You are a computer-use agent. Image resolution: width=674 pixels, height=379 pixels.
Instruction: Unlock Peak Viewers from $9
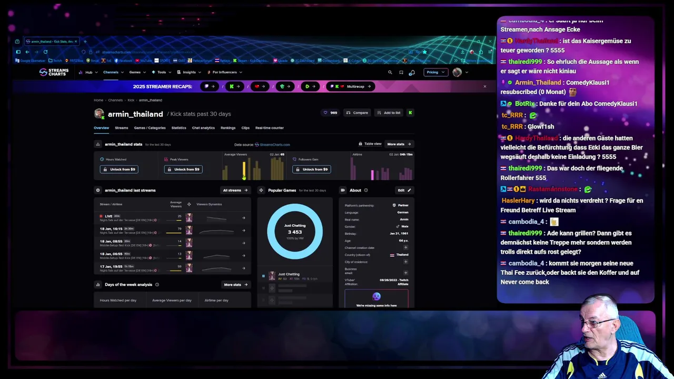[183, 169]
